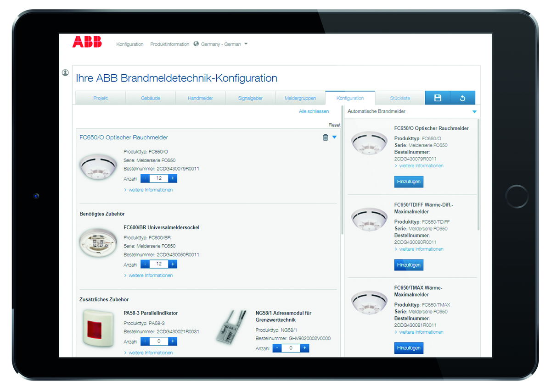Click the FC600/BR quantity input field
Image resolution: width=551 pixels, height=391 pixels.
159,264
